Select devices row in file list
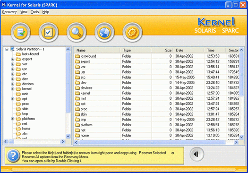This screenshot has height=173, width=248. coord(156,88)
